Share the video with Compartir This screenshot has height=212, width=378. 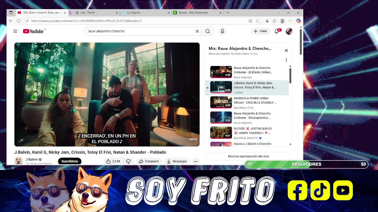(x=149, y=161)
